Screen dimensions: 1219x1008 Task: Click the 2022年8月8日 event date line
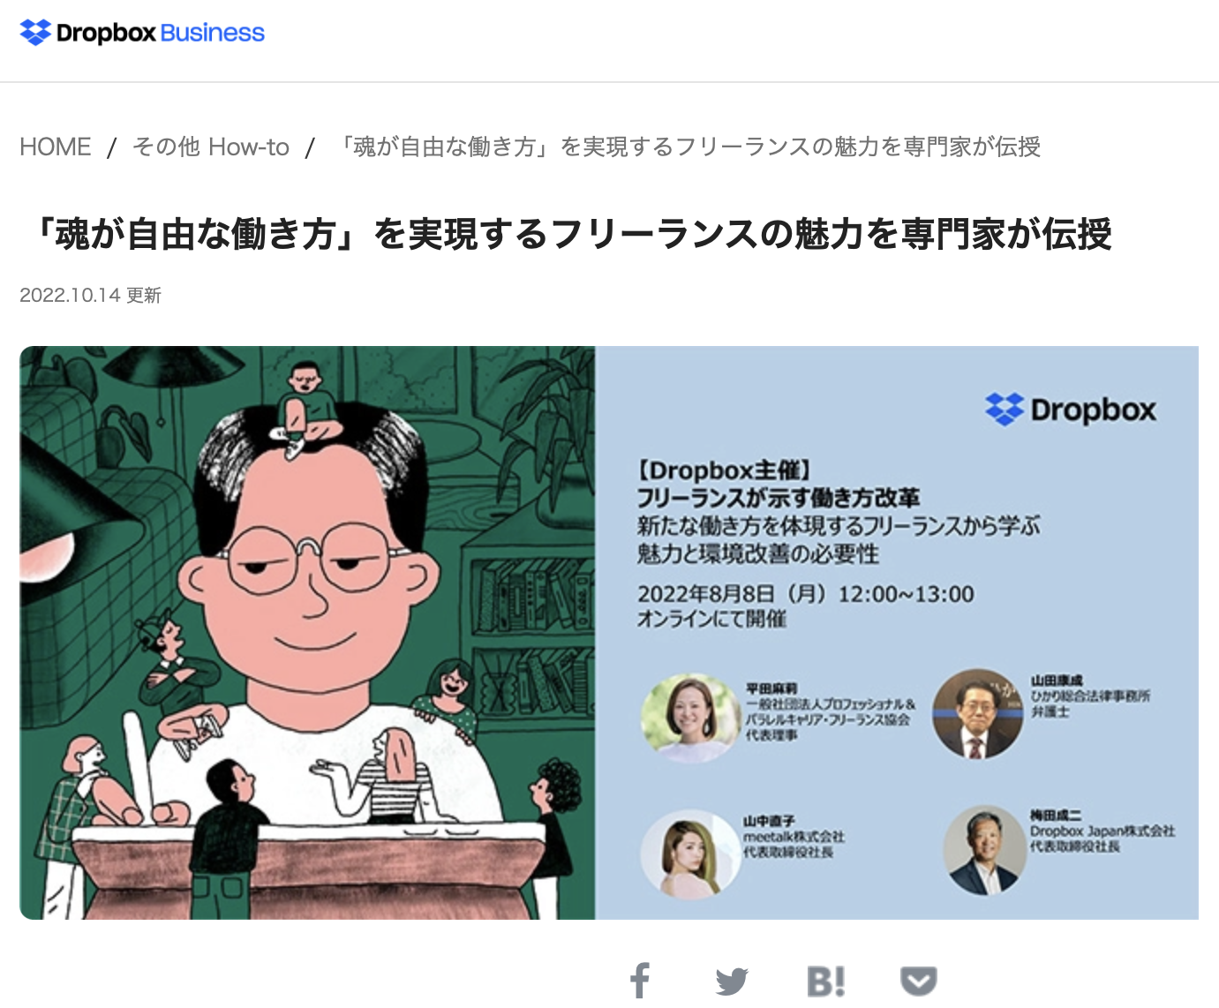[x=805, y=594]
